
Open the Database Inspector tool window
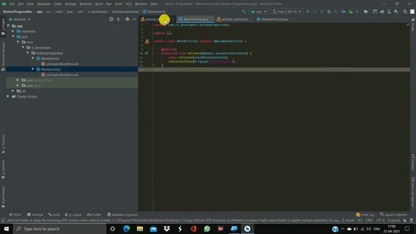click(x=122, y=214)
